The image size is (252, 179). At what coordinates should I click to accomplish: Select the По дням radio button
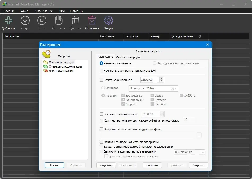click(x=103, y=96)
